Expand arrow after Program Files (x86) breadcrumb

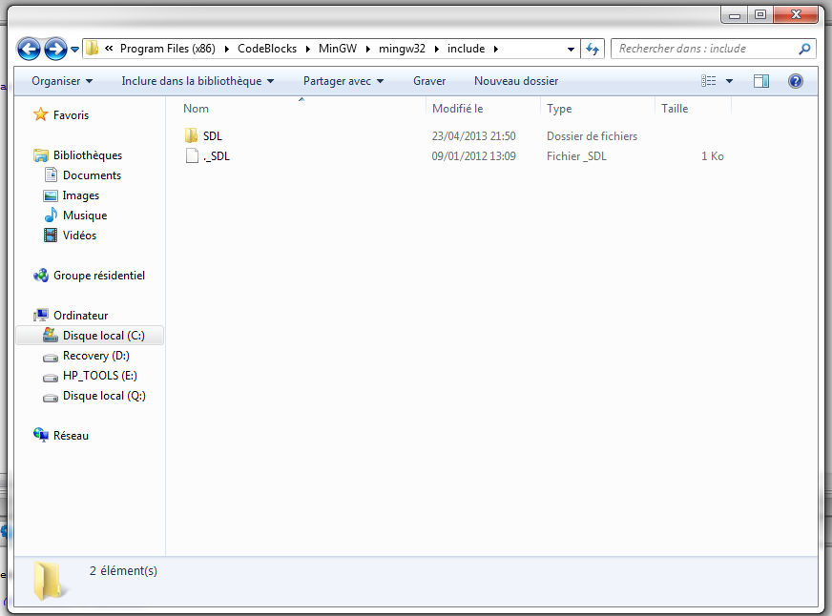(x=226, y=50)
